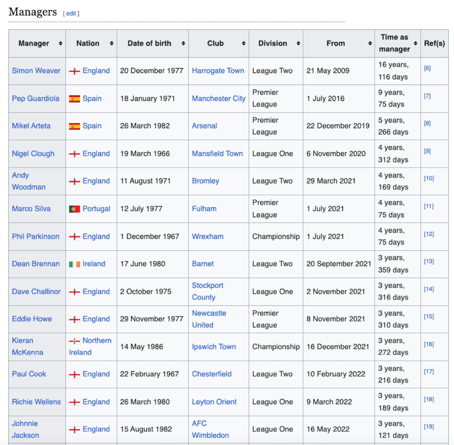Viewport: 454px width, 445px height.
Task: Click Northern Ireland flag in Kieran McKenna row
Action: tap(74, 341)
